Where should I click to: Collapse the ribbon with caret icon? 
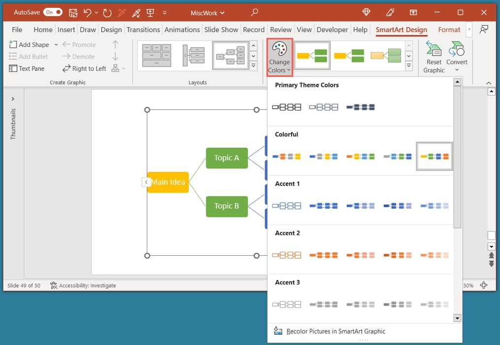(489, 83)
